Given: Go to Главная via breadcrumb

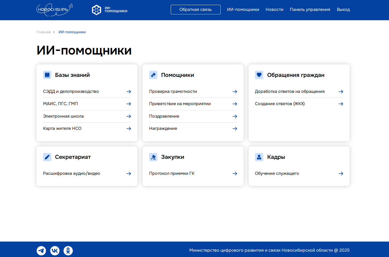Looking at the screenshot, I should (44, 32).
